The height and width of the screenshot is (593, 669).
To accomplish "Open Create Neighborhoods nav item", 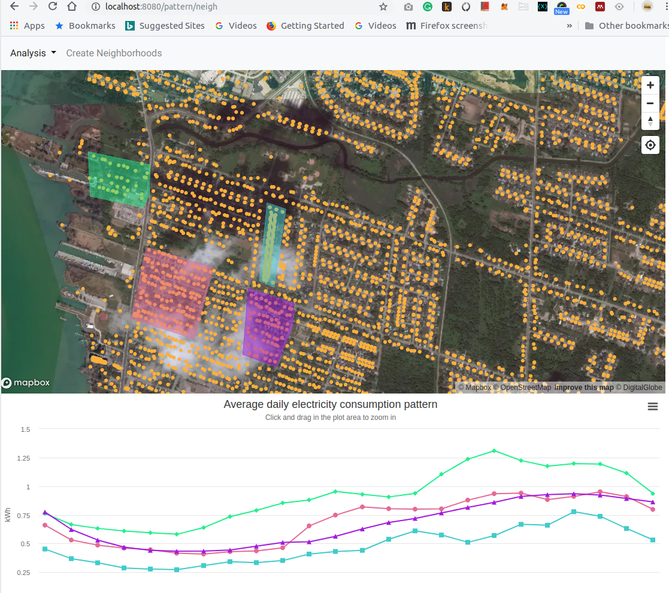I will pos(114,53).
